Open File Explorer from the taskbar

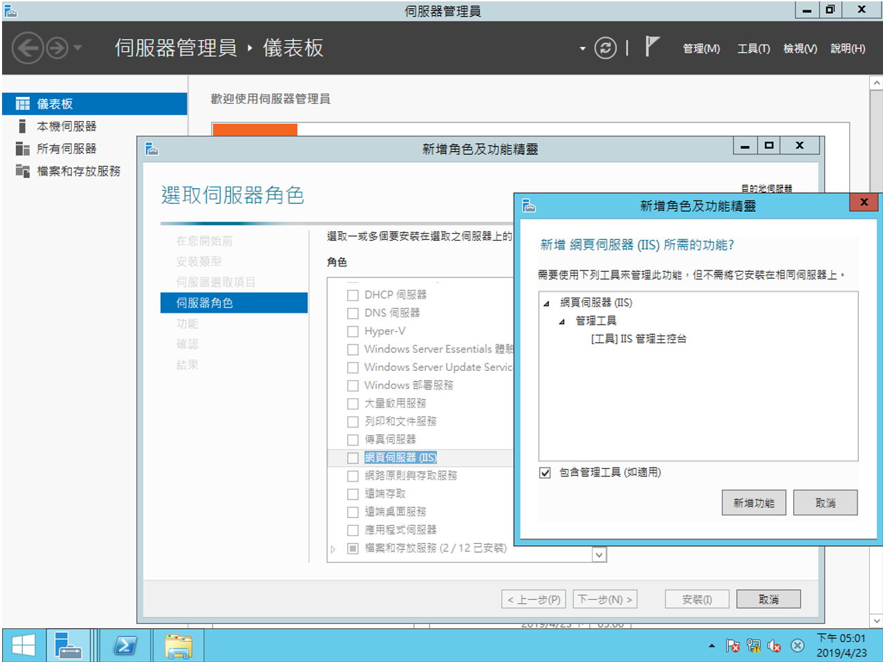[x=178, y=645]
